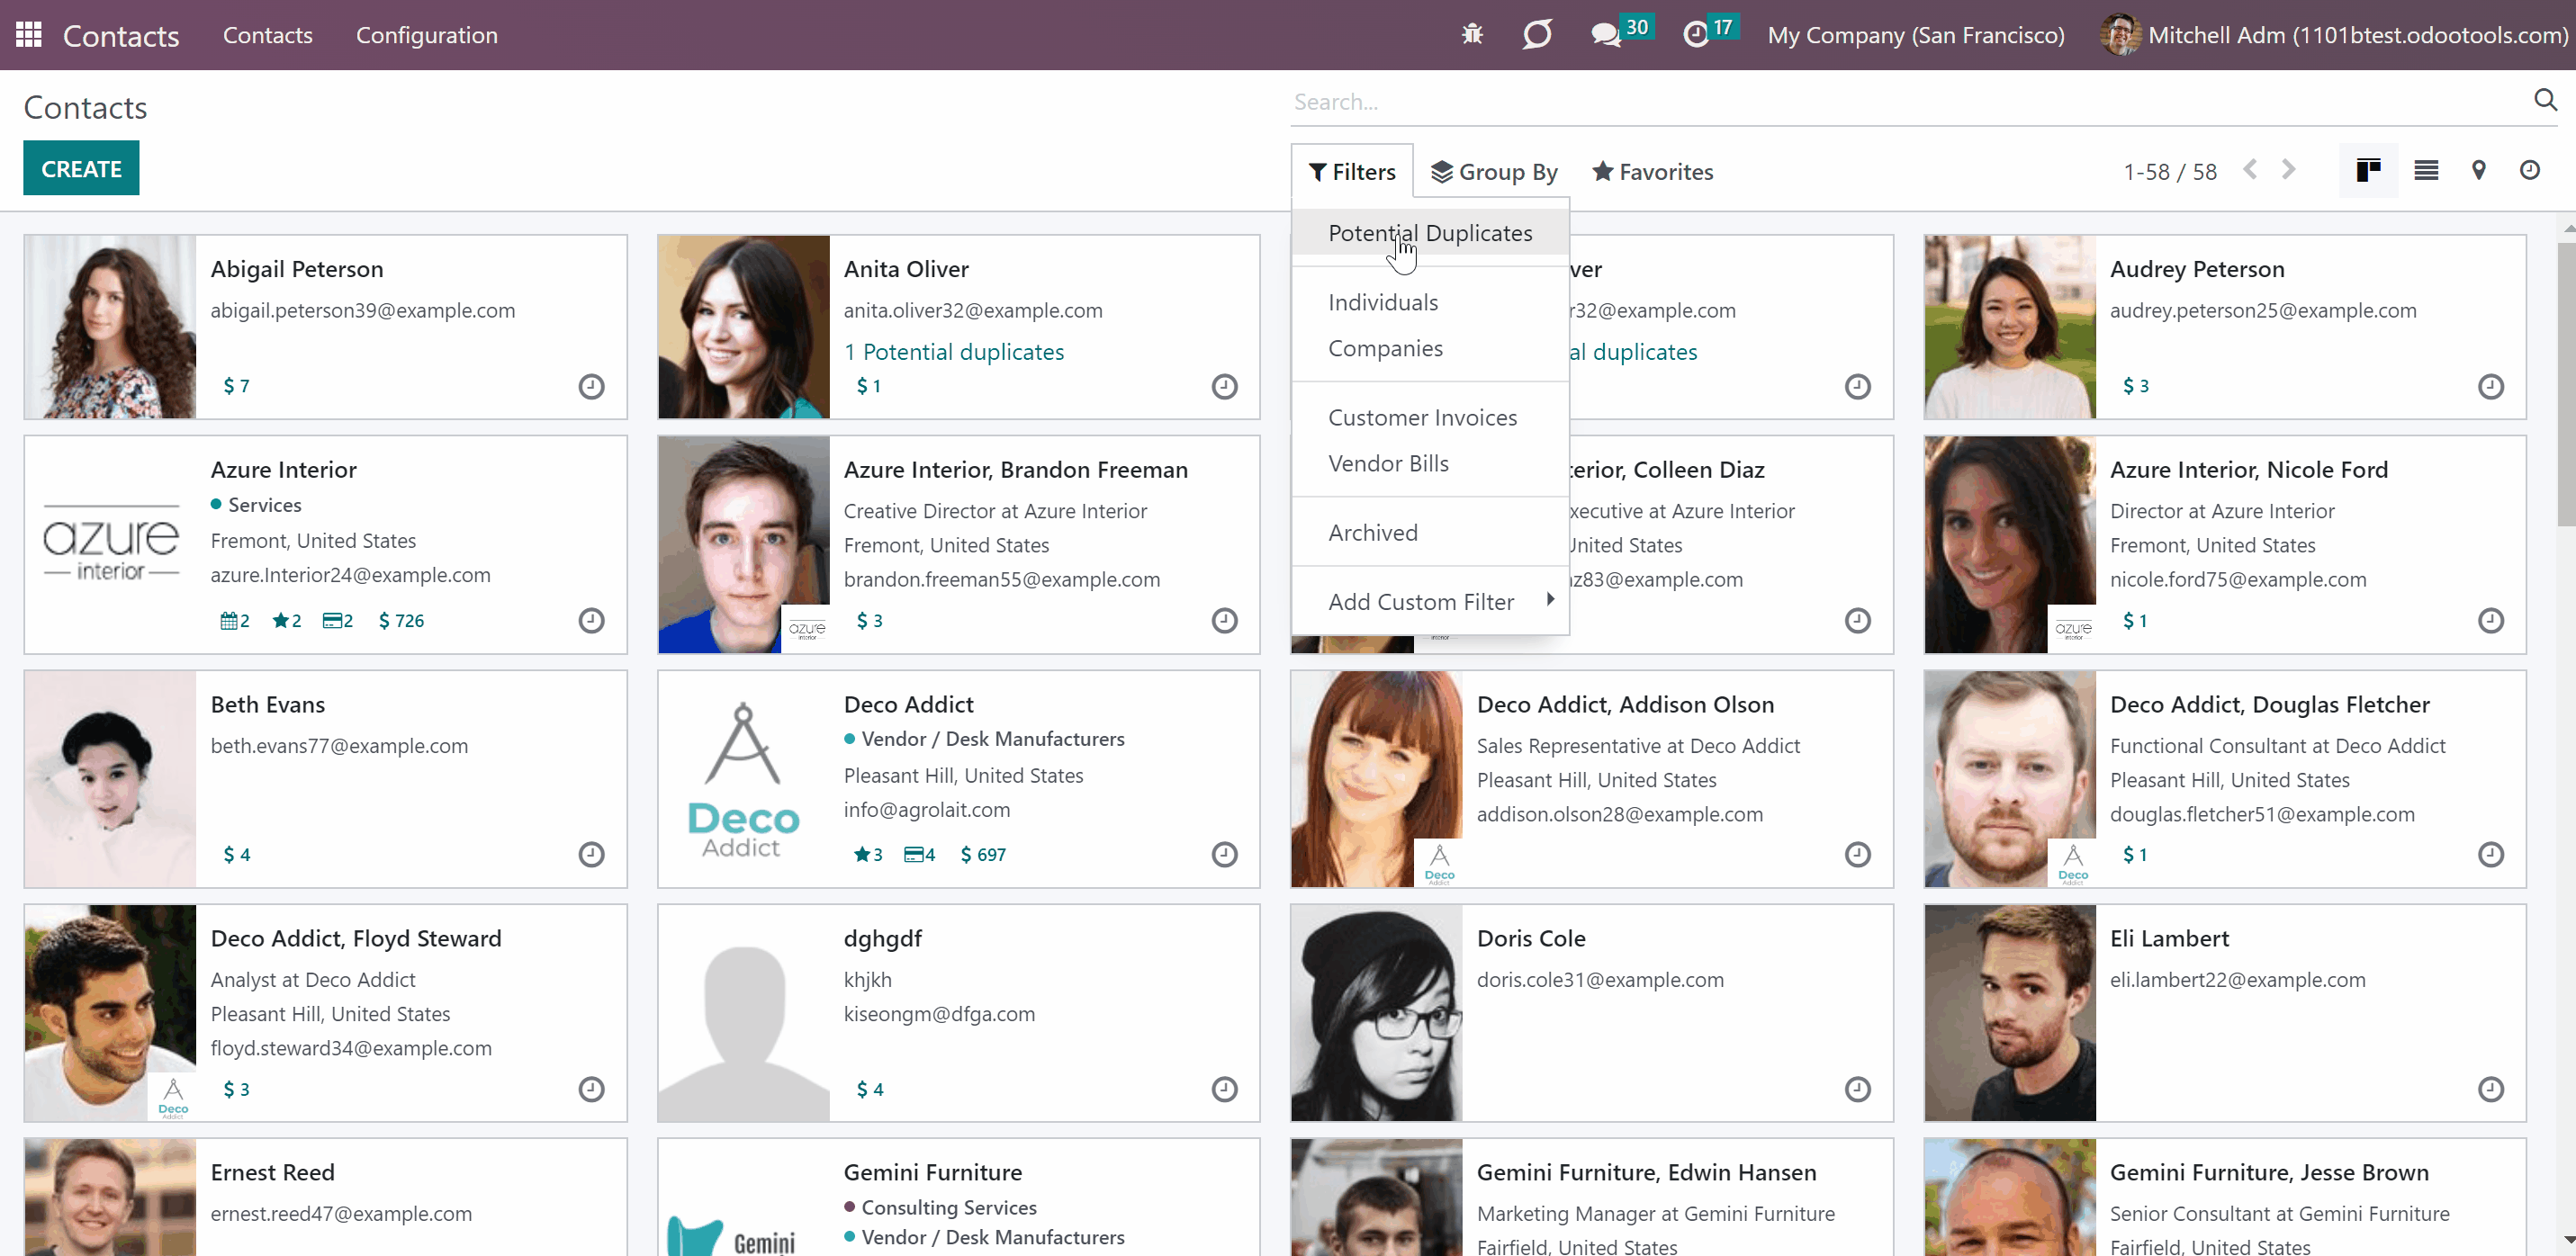This screenshot has height=1256, width=2576.
Task: Click Gemini Furniture, Jesse Brown name
Action: [2269, 1172]
